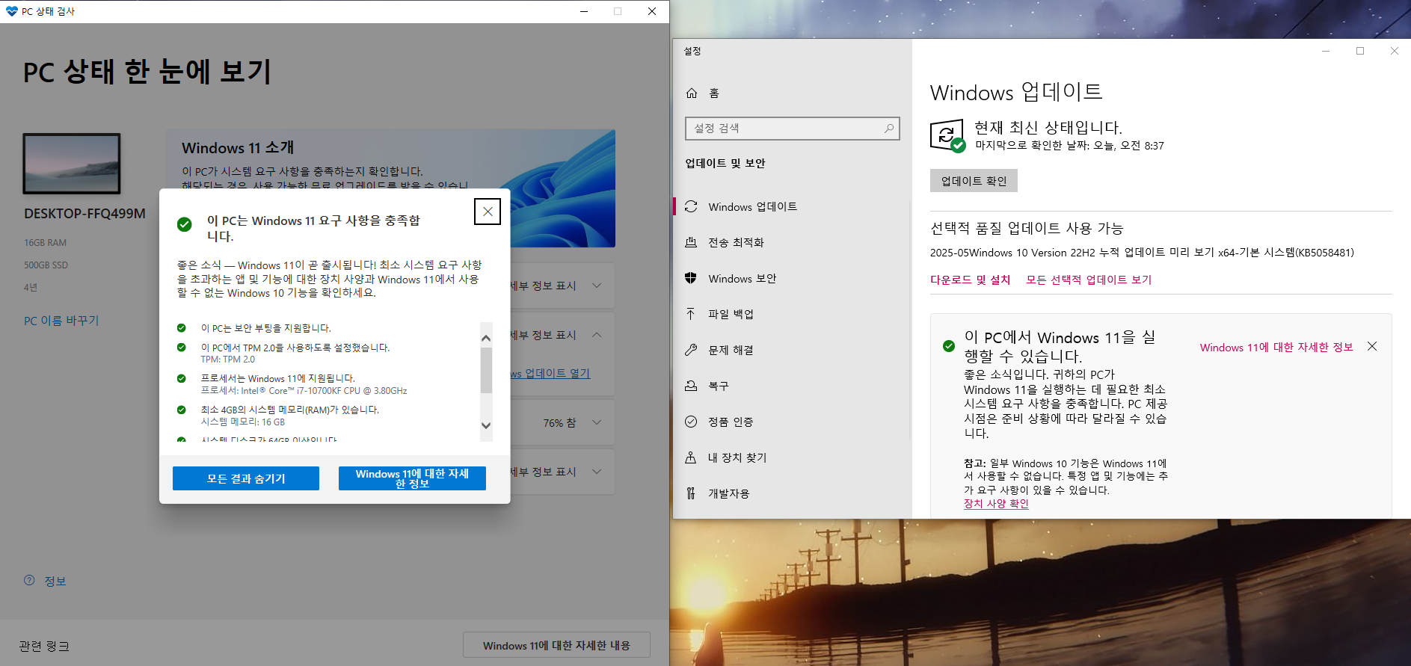Open 모든 선택적 업데이트 보기 link
Screen dimensions: 1411x666
tap(1089, 280)
